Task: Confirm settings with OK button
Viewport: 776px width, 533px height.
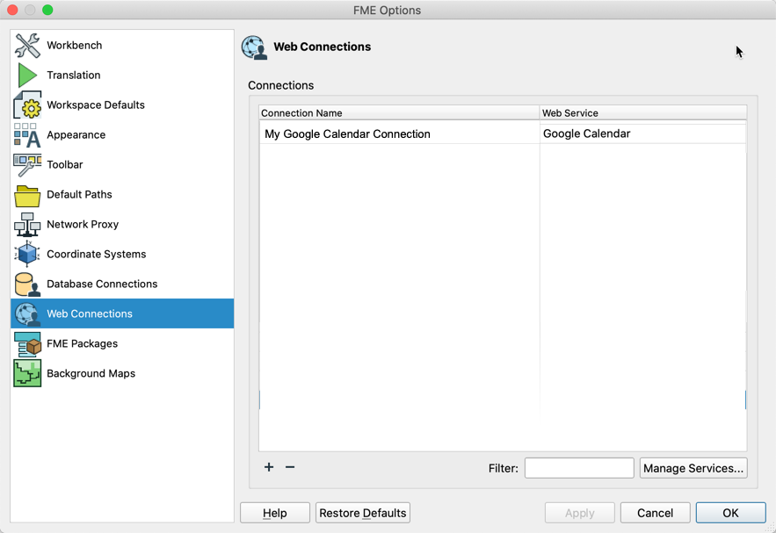Action: tap(730, 513)
